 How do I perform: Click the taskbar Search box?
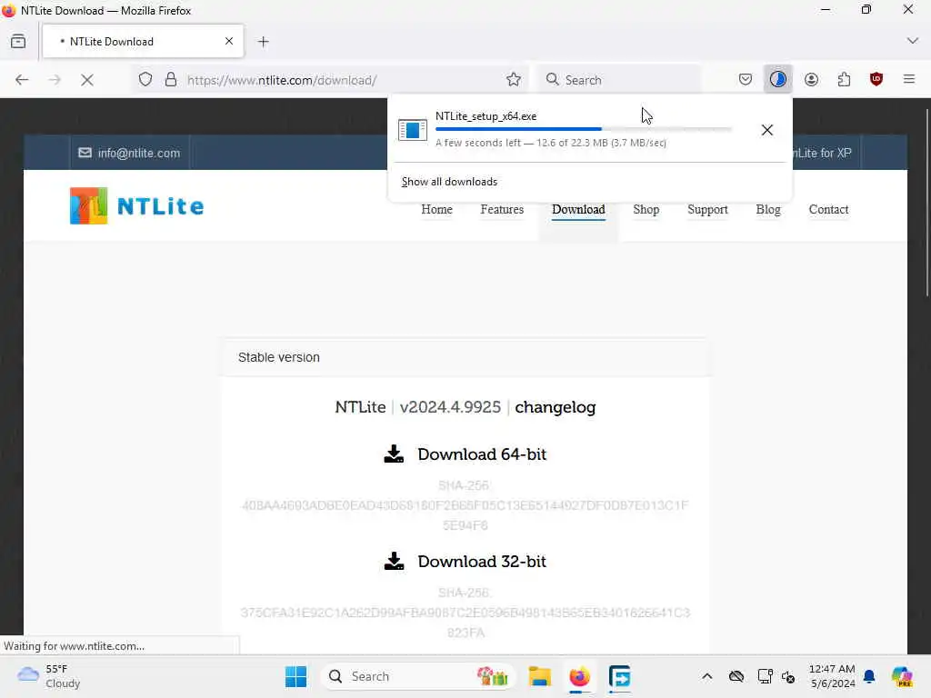[x=418, y=676]
